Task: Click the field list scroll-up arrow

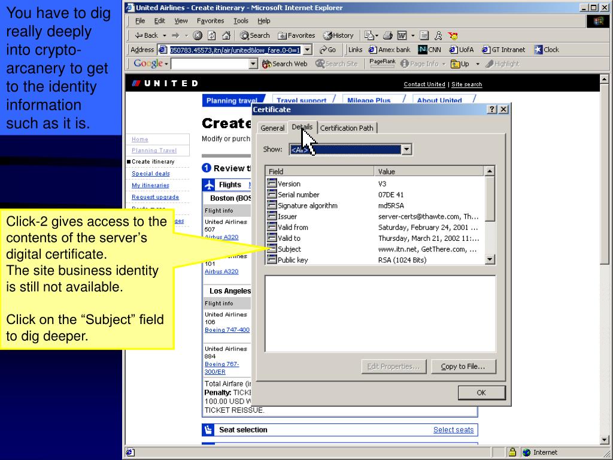Action: coord(490,171)
